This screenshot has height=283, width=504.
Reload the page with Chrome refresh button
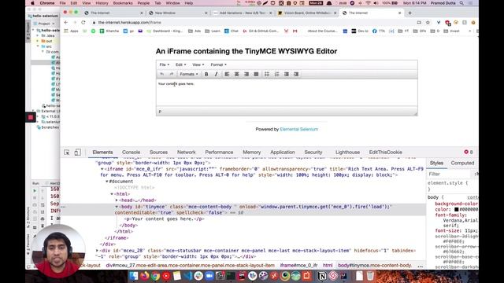[x=83, y=23]
